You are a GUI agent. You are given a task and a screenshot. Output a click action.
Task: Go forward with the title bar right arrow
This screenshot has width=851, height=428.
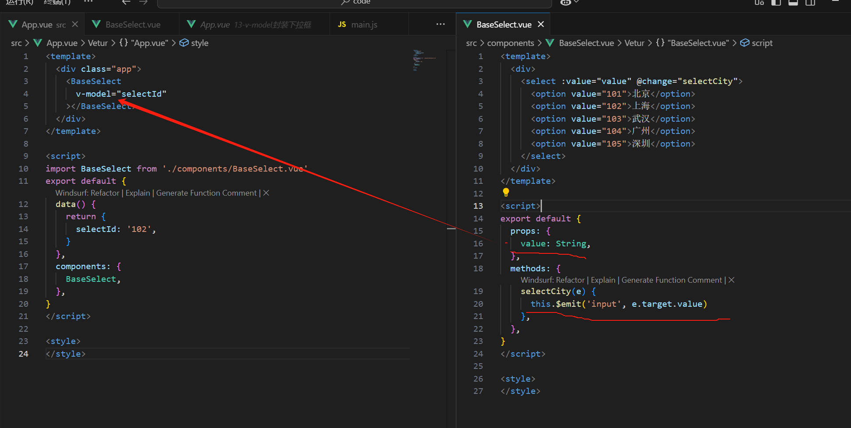[x=143, y=2]
